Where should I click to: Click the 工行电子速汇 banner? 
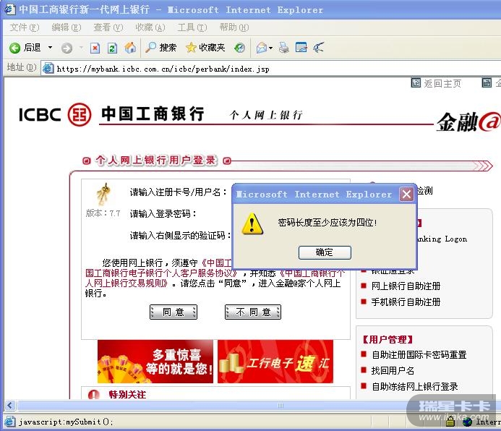275,362
